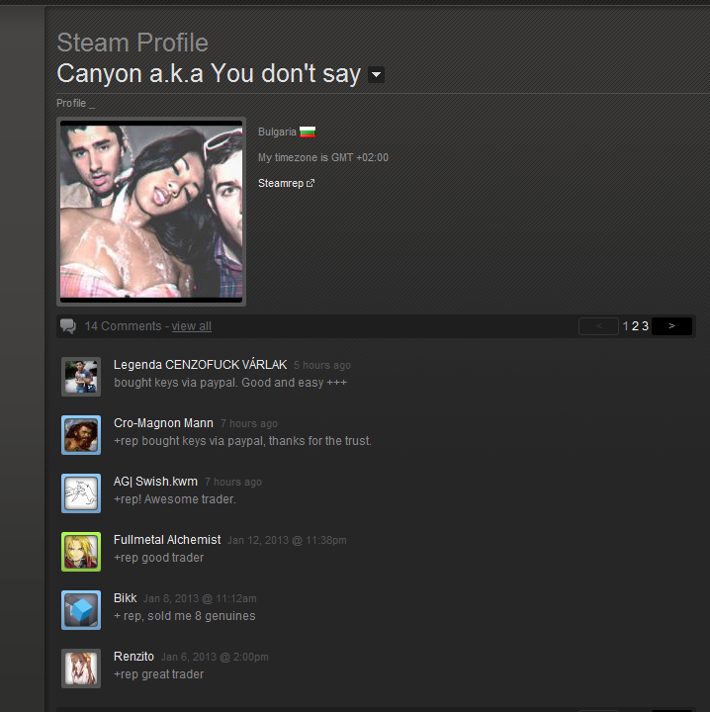Open Fullmetal Alchemist's avatar icon
Image resolution: width=710 pixels, height=712 pixels.
81,552
